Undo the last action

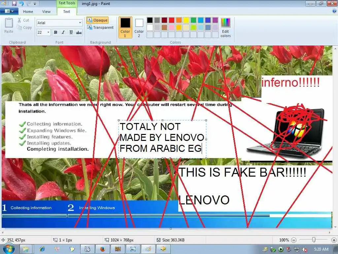(21, 3)
